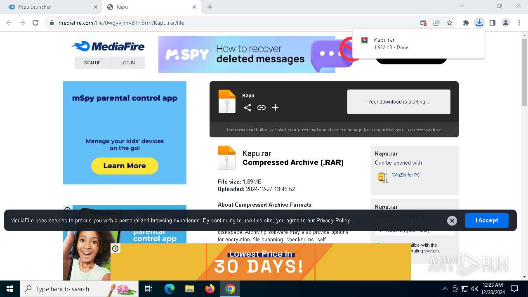Open the volume control icon
Viewport: 528px width, 297px height.
pyautogui.click(x=475, y=289)
